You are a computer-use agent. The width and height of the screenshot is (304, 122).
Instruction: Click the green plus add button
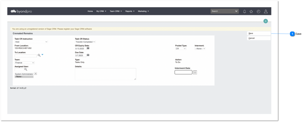pyautogui.click(x=265, y=21)
